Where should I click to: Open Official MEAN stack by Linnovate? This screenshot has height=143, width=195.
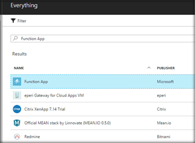coord(67,123)
